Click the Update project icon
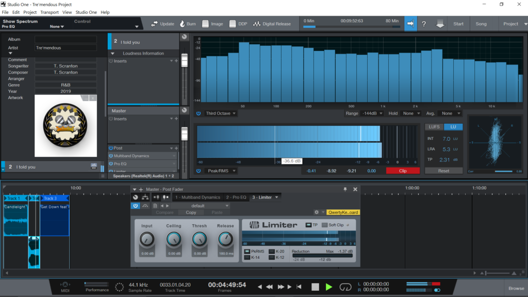The image size is (528, 297). [154, 24]
